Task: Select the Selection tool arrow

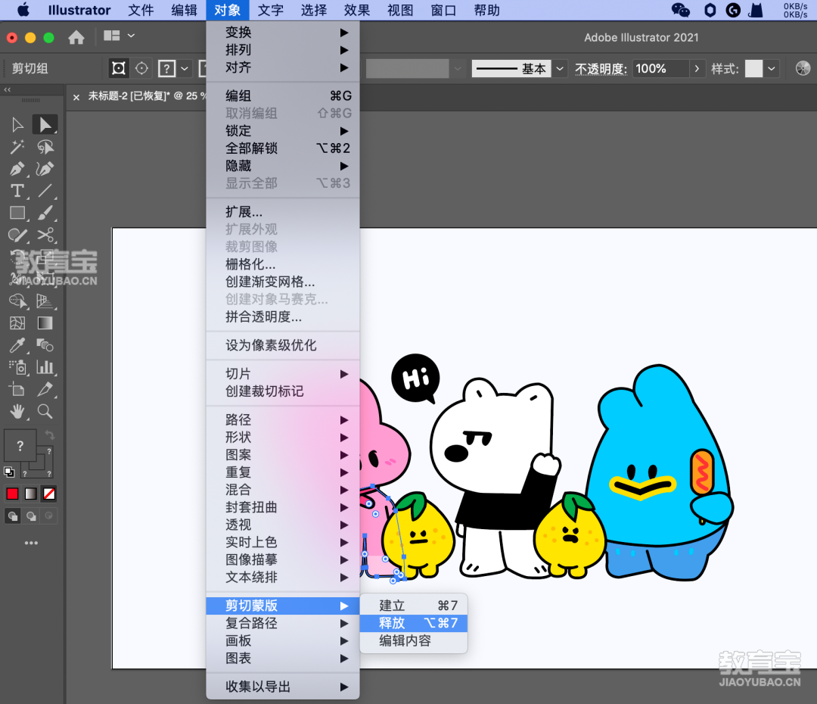Action: (x=17, y=125)
